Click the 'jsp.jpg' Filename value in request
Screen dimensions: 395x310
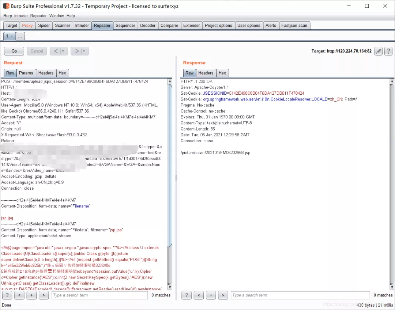tap(7, 218)
